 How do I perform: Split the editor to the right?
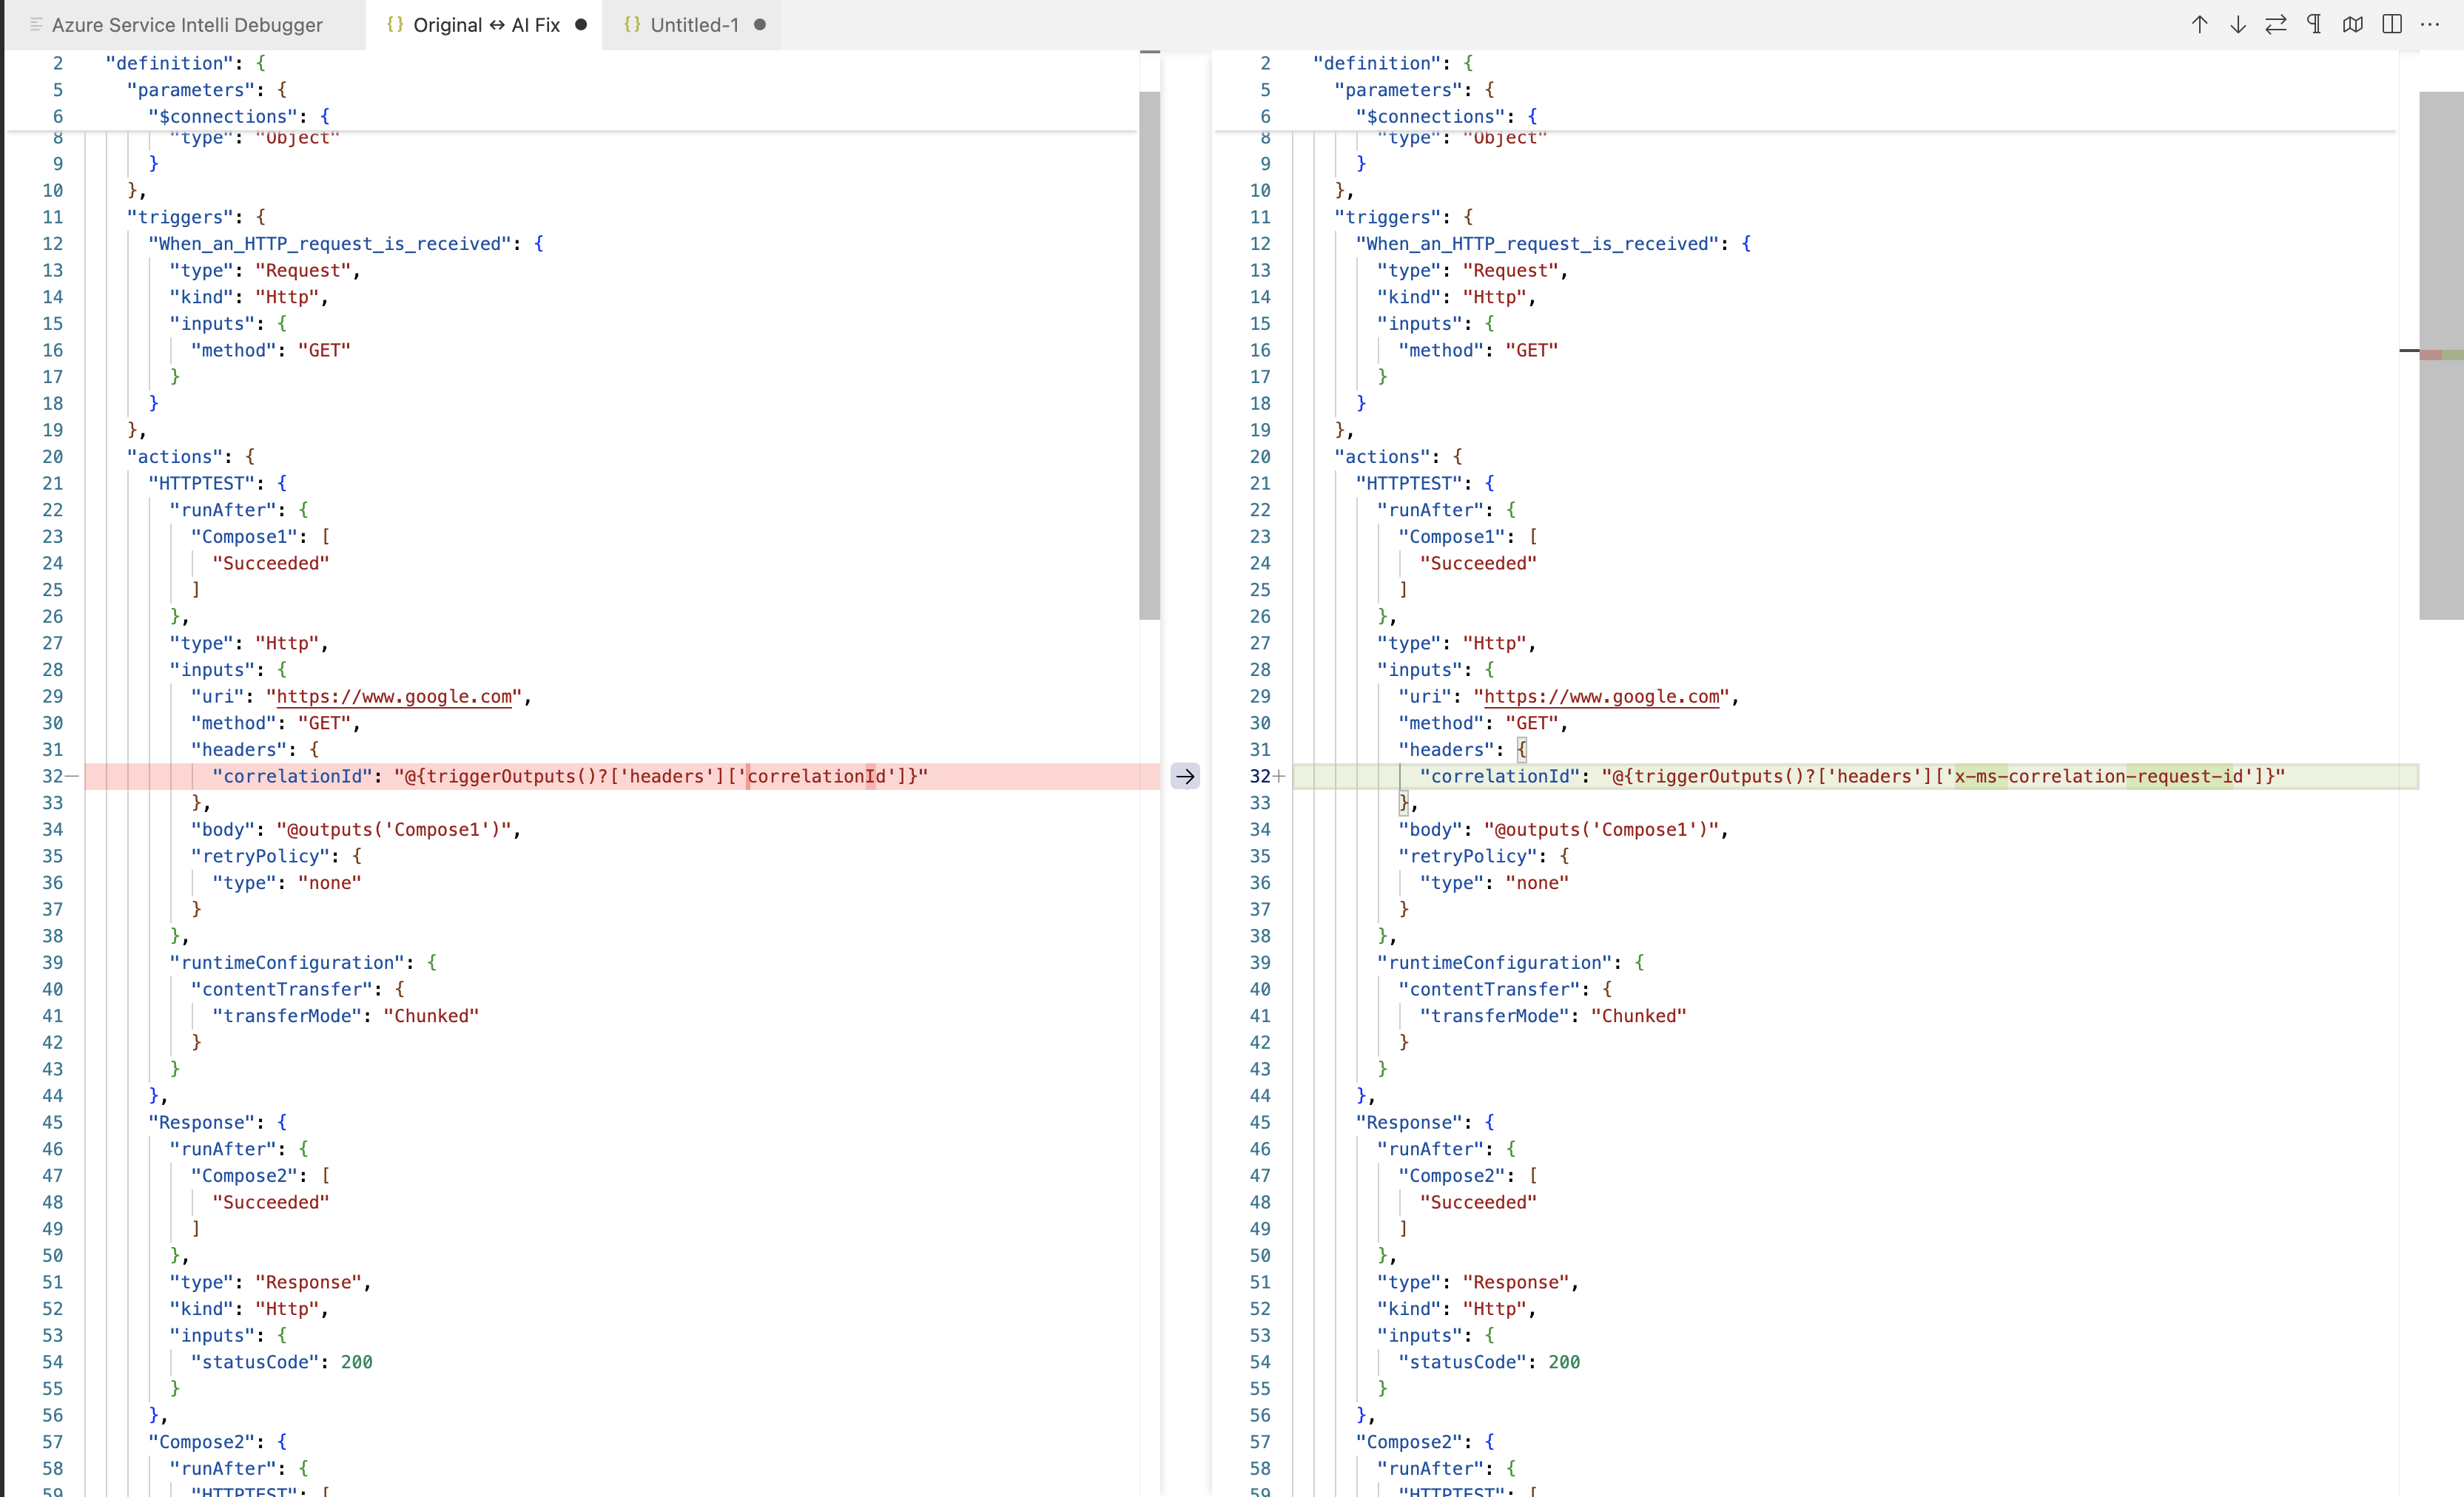click(2392, 25)
